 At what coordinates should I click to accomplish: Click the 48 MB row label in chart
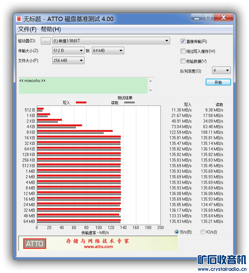[x=29, y=216]
